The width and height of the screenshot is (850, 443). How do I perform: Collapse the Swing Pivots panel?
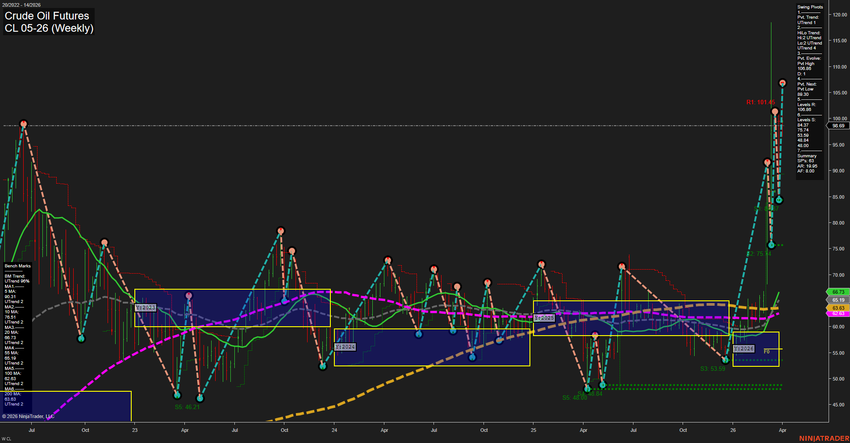[x=809, y=7]
